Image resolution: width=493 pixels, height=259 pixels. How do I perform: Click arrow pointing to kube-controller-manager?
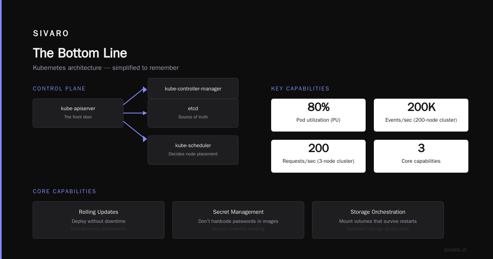(x=135, y=97)
